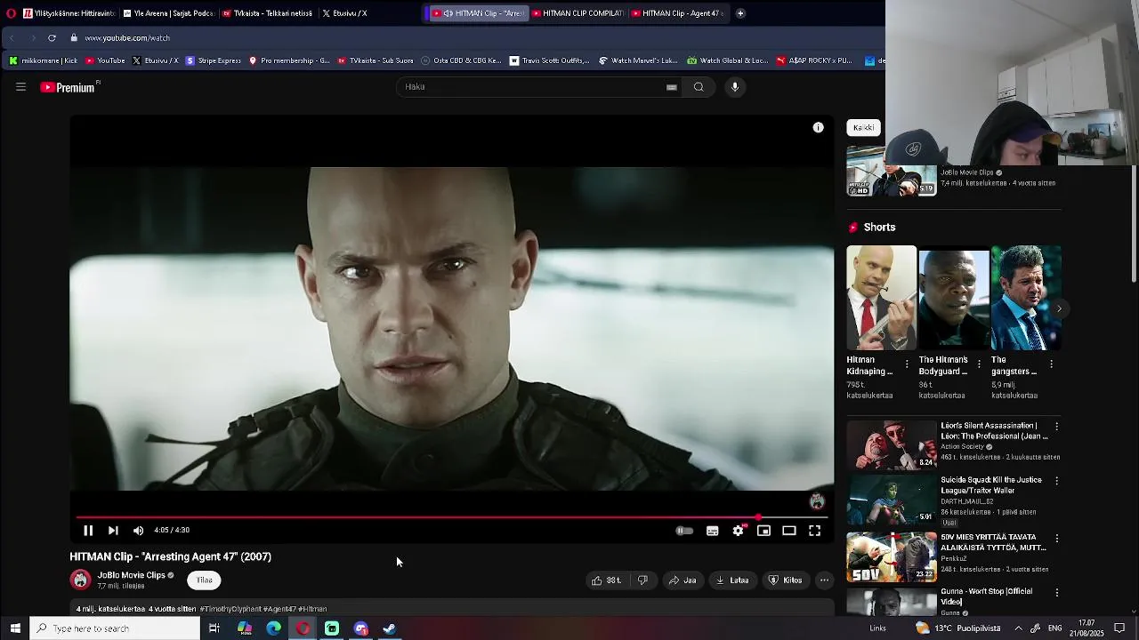Switch to Etusivu / X browser tab
1139x640 pixels.
[x=365, y=13]
